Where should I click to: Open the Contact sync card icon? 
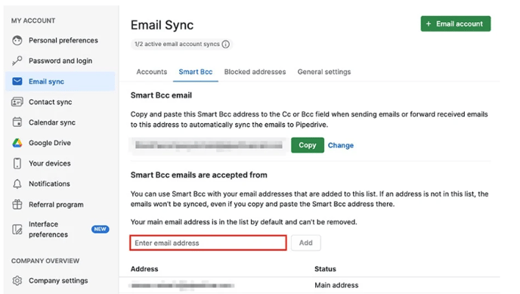17,102
